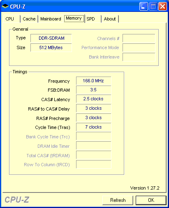The image size is (169, 208).
Task: Click the CPU-Z title bar text
Action: pos(18,7)
